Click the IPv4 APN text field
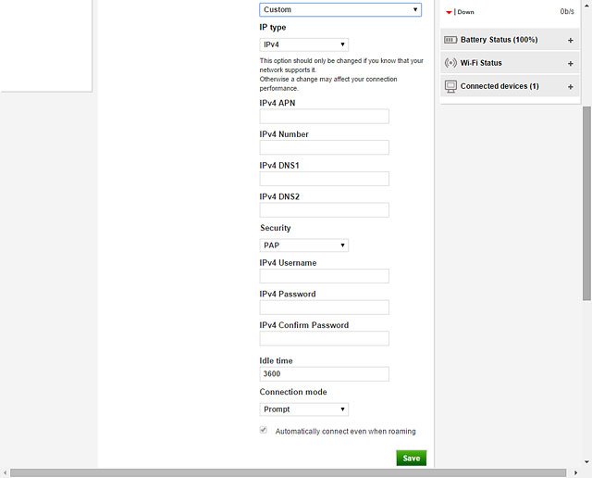Screen dimensions: 592x478 324,117
